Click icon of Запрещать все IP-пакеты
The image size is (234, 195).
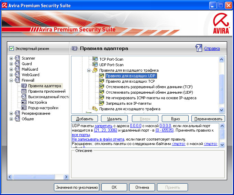click(x=101, y=103)
